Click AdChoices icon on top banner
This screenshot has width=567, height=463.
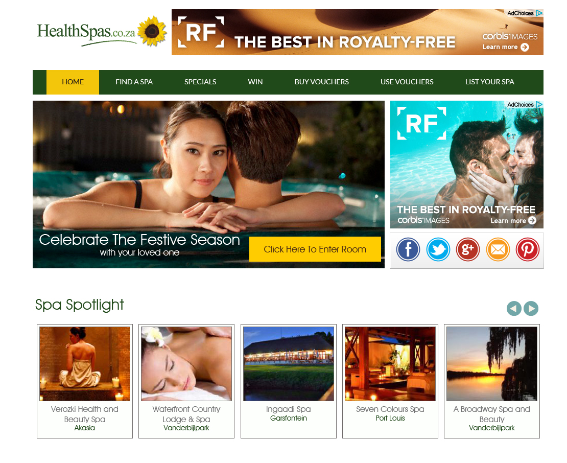[525, 13]
